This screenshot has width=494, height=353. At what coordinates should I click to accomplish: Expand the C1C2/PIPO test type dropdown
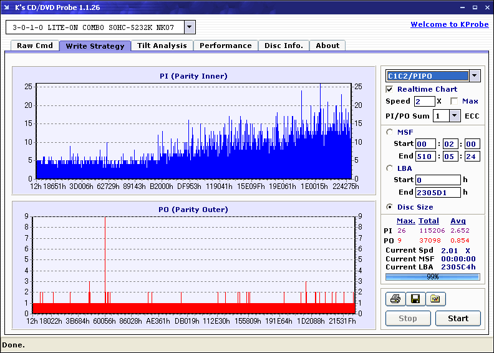[x=474, y=76]
